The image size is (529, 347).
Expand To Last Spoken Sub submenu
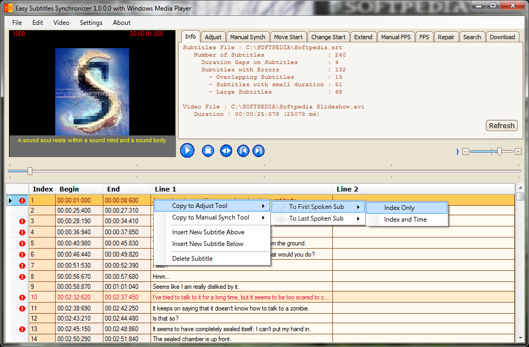(x=318, y=218)
